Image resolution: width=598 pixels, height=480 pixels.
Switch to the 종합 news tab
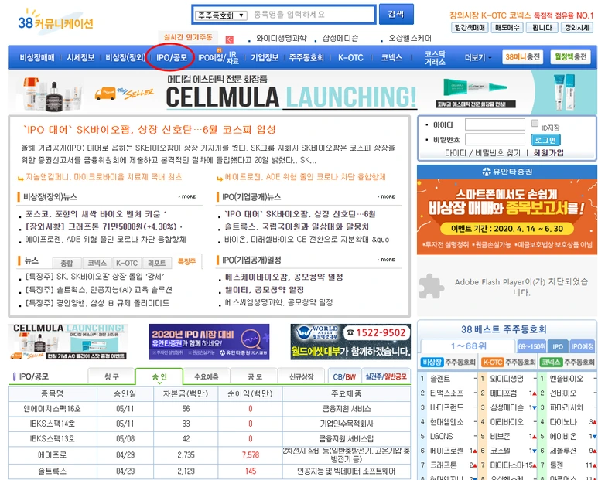[x=67, y=263]
